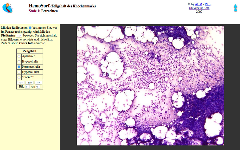Open the AUM link
The height and width of the screenshot is (150, 240).
point(198,4)
